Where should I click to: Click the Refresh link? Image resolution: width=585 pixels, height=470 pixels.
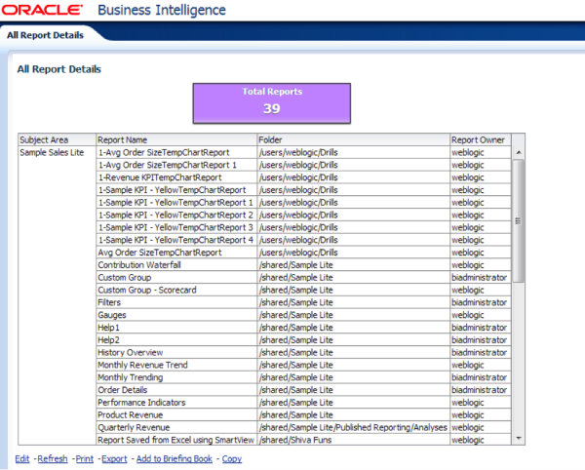(x=52, y=458)
